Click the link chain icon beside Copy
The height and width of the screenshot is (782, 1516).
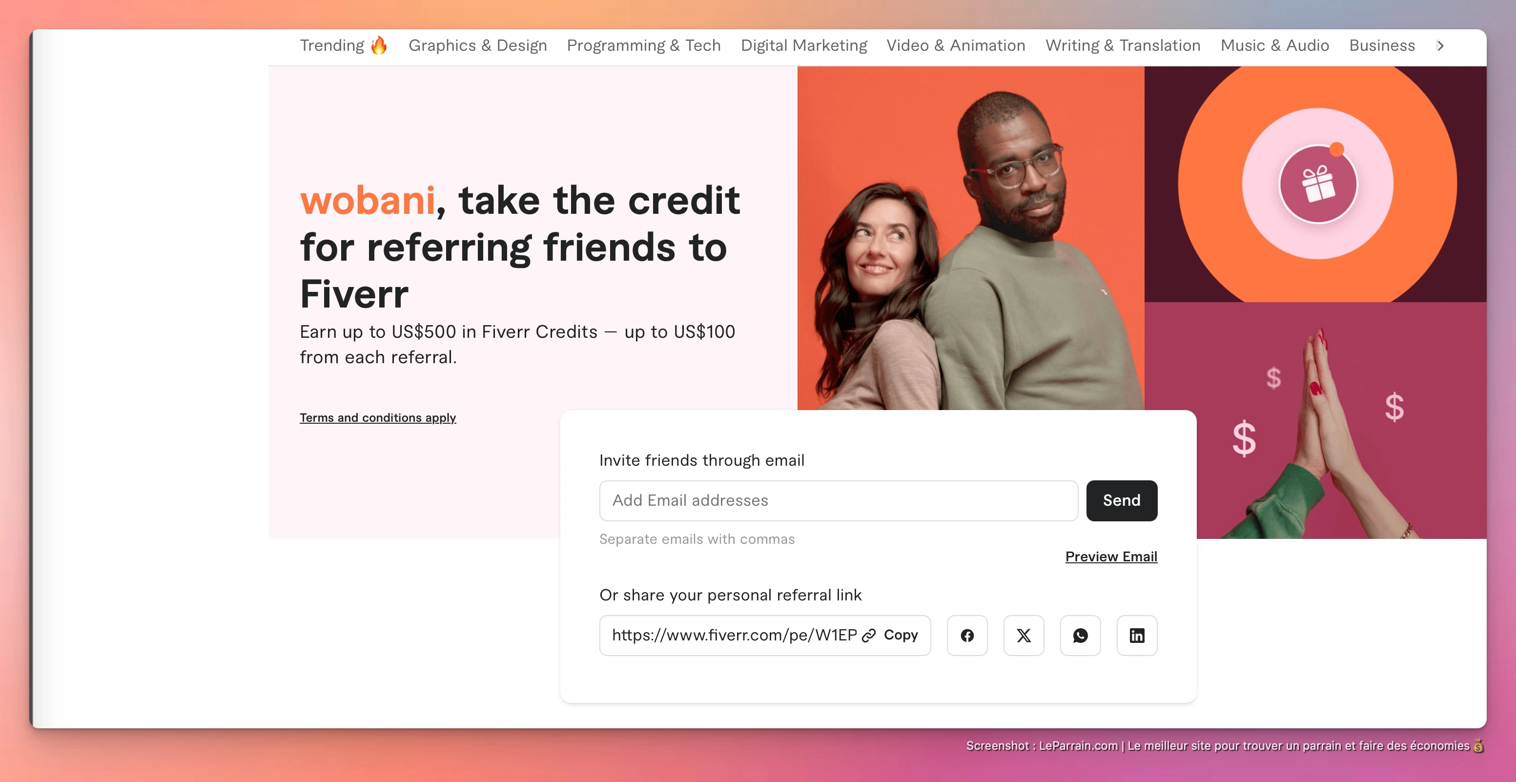click(x=869, y=636)
